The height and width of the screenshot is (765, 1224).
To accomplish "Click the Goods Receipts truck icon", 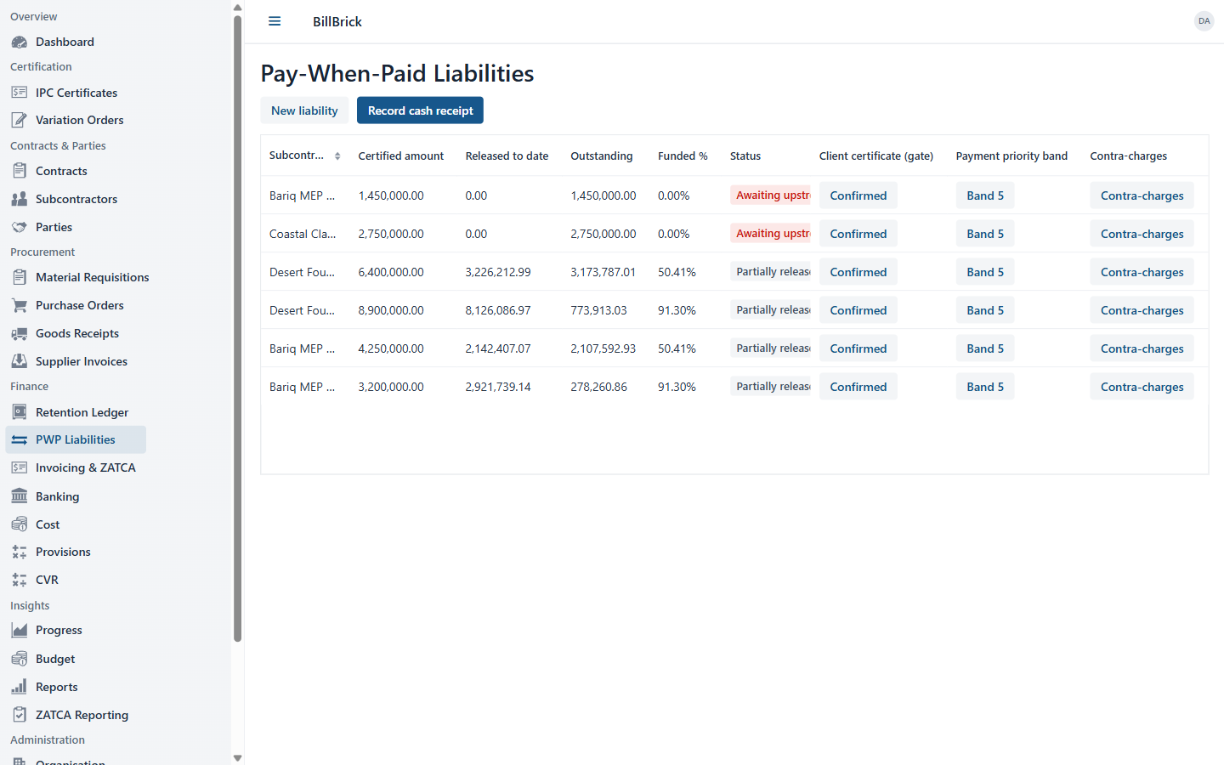I will 20,333.
